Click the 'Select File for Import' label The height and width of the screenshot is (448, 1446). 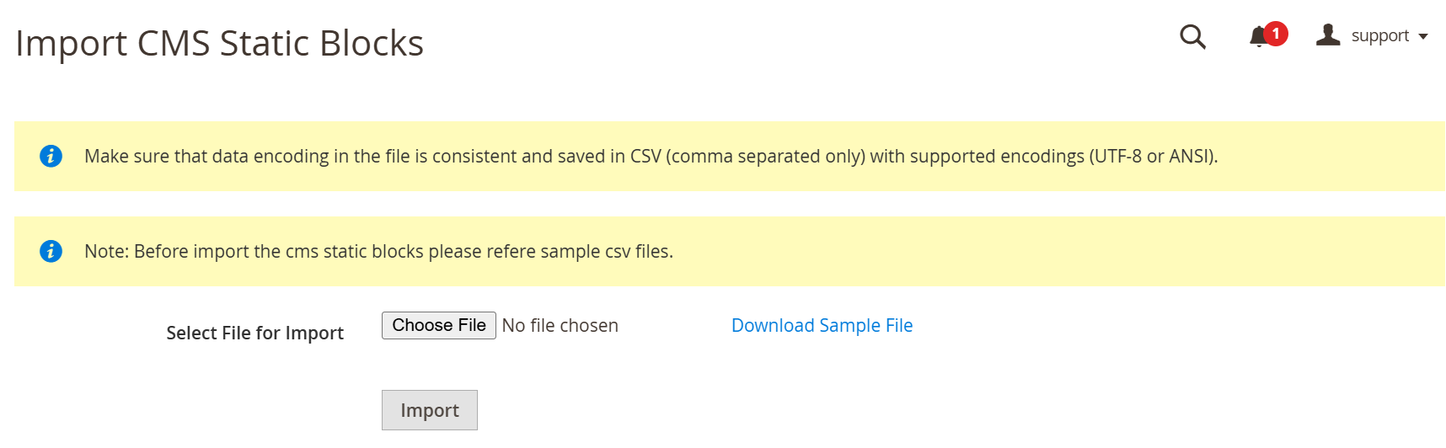254,333
